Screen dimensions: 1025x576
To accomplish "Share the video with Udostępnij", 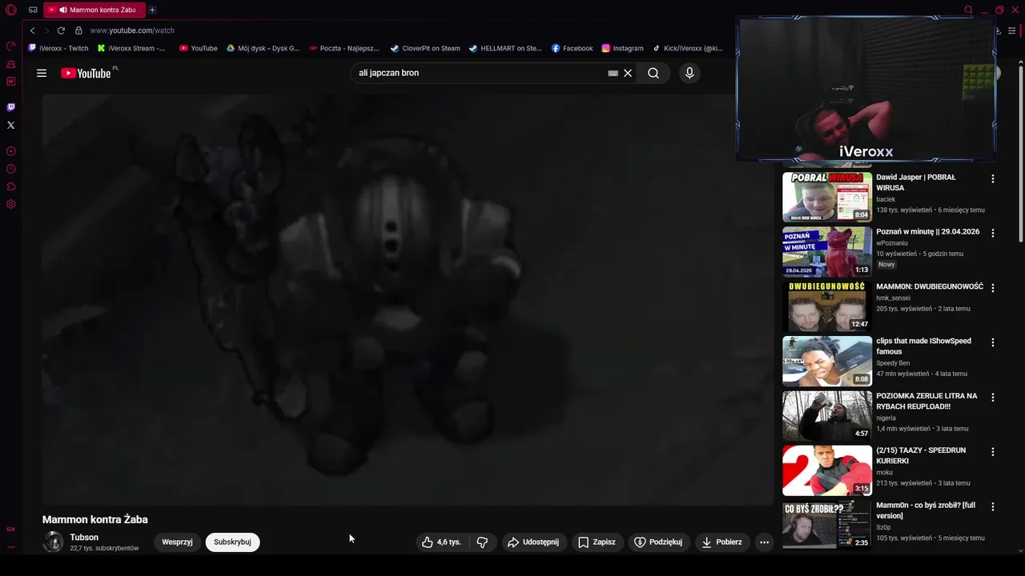I will click(x=533, y=542).
